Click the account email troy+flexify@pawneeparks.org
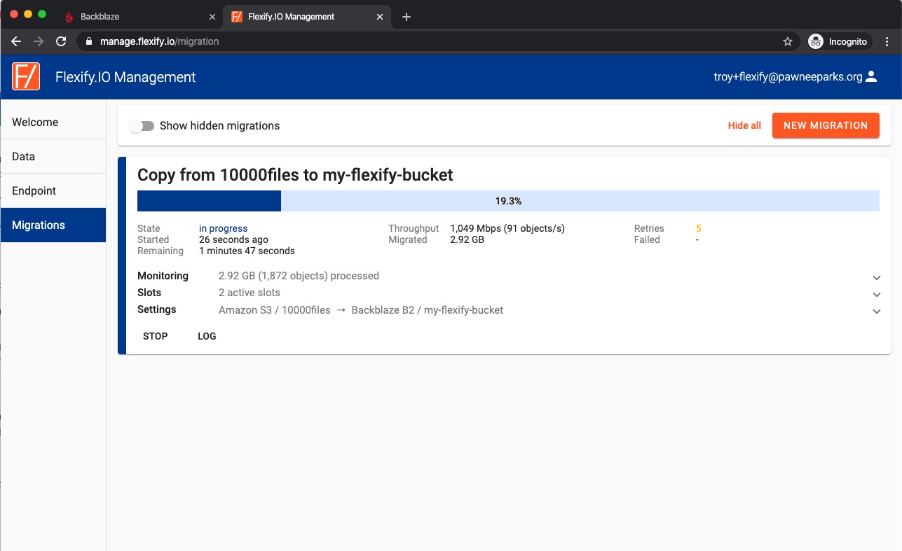Viewport: 902px width, 551px height. 788,77
